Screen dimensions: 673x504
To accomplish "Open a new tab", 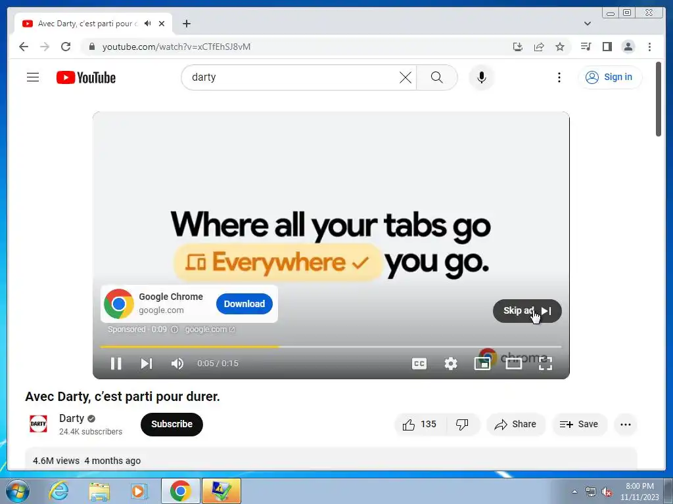I will 186,24.
